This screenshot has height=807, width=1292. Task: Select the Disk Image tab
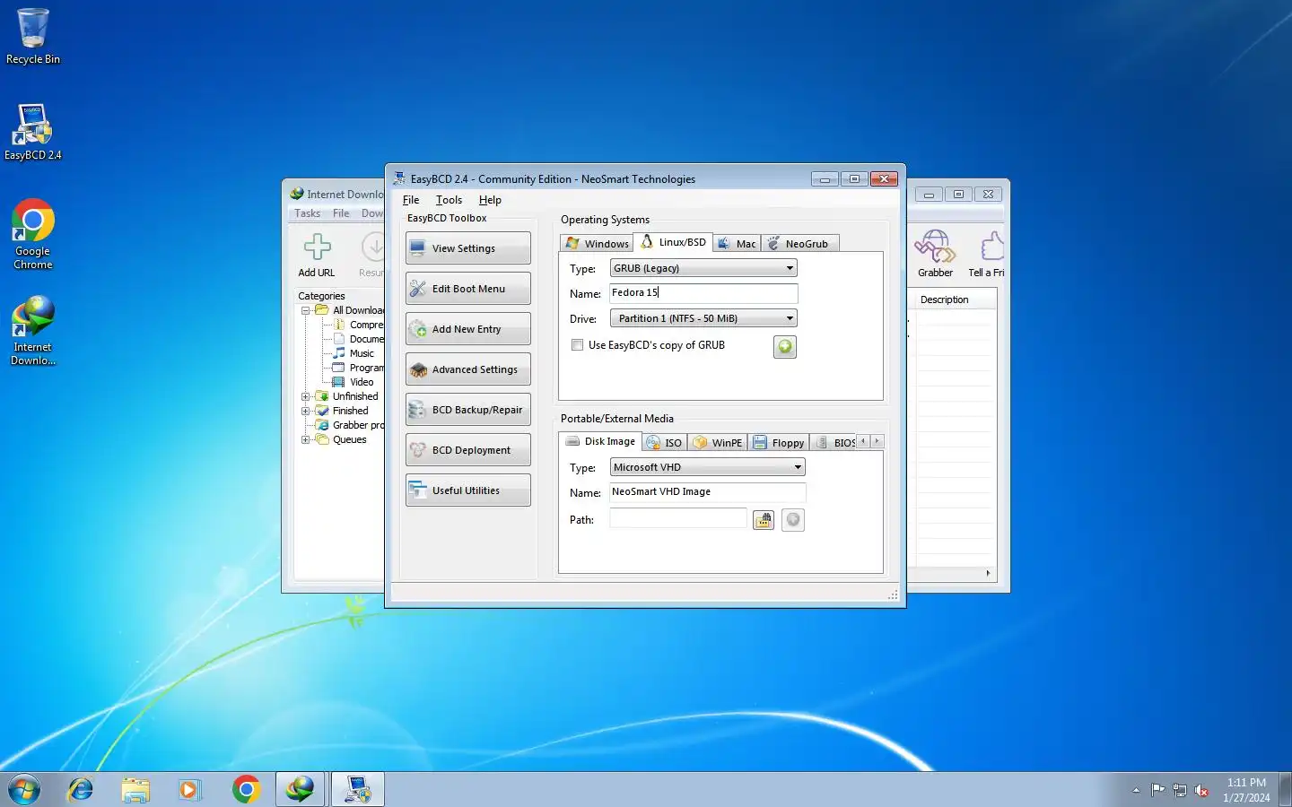point(600,441)
